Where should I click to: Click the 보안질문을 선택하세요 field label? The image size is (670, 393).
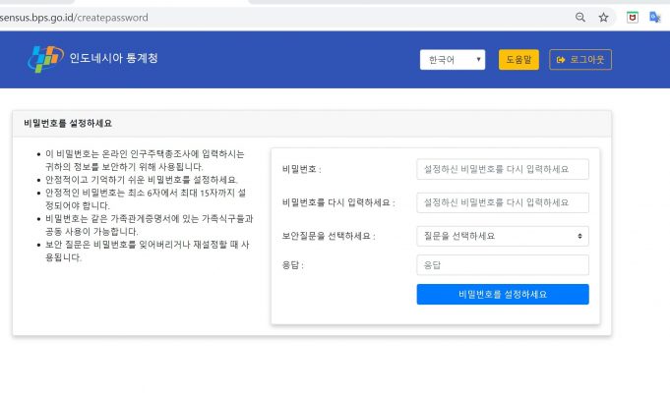click(x=329, y=236)
